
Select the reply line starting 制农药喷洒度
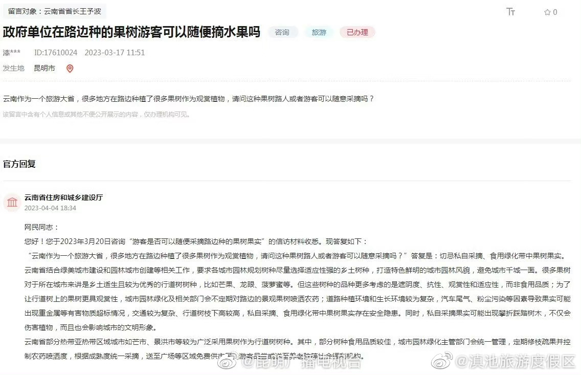coord(196,356)
